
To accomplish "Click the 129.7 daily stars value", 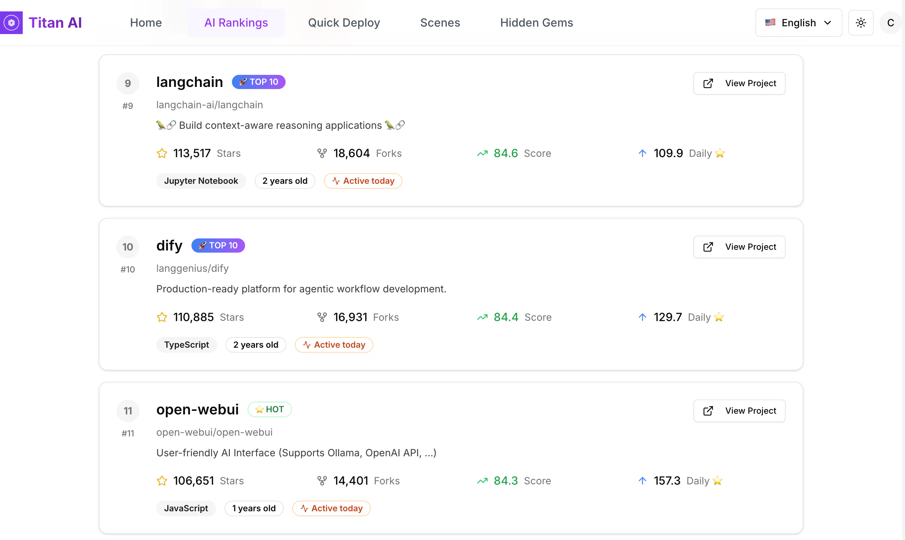I will (668, 317).
